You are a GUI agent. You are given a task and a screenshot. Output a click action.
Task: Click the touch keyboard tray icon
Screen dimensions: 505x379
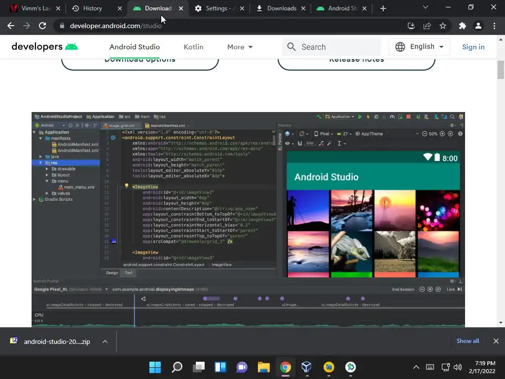430,367
